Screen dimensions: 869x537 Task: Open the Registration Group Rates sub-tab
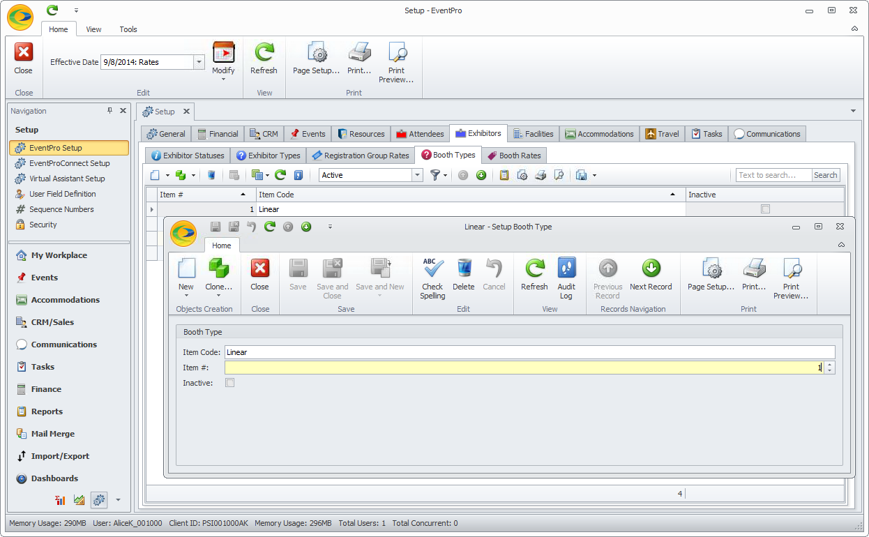[361, 156]
